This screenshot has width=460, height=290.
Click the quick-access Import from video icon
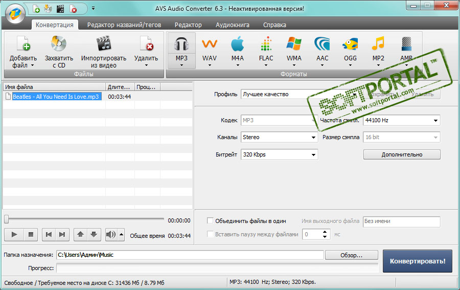60,9
